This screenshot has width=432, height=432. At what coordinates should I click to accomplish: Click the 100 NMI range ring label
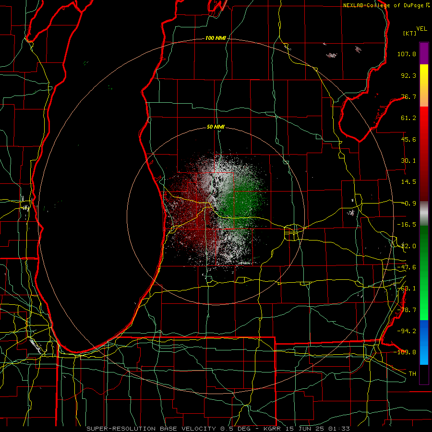tap(216, 38)
